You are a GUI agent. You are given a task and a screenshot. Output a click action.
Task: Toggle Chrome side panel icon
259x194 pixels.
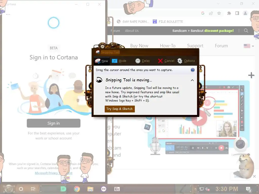(237, 13)
